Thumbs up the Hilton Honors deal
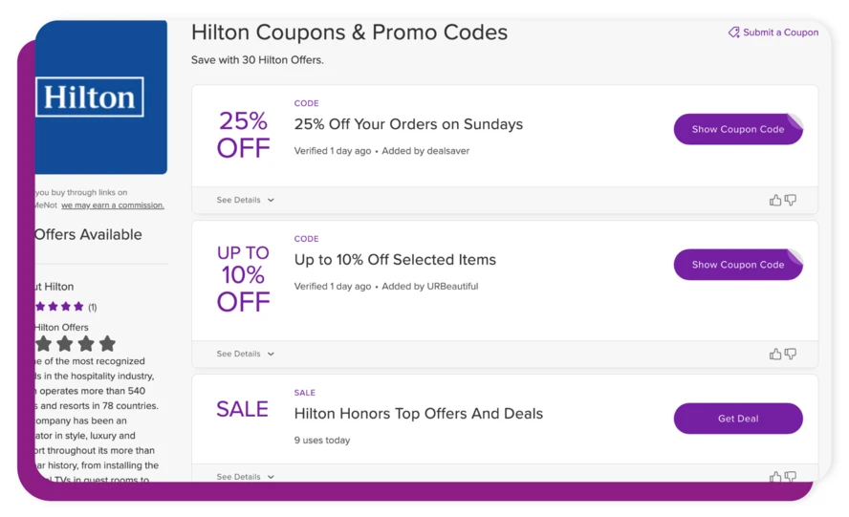 click(775, 476)
